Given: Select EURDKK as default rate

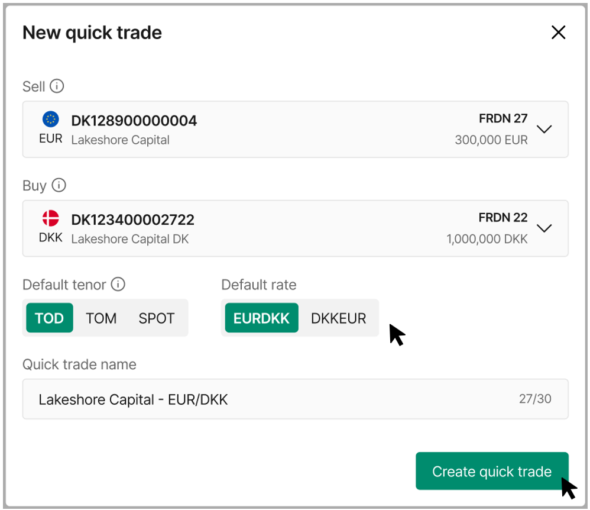Looking at the screenshot, I should point(261,318).
